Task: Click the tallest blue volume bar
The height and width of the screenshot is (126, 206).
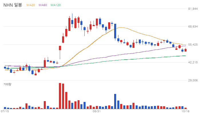Action: (115, 101)
